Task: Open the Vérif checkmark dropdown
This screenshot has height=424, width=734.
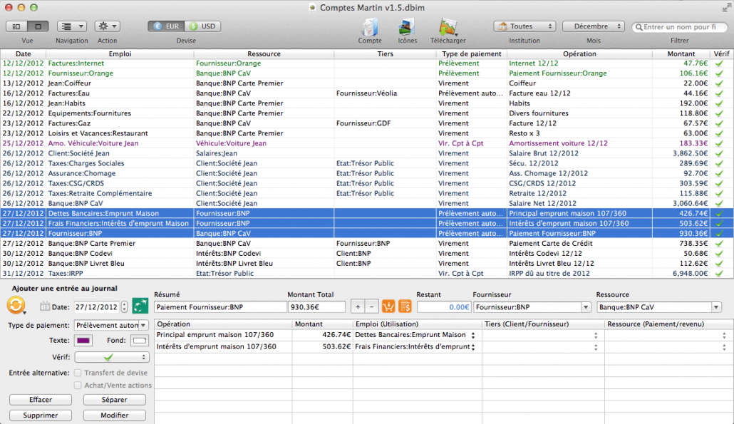Action: (112, 357)
